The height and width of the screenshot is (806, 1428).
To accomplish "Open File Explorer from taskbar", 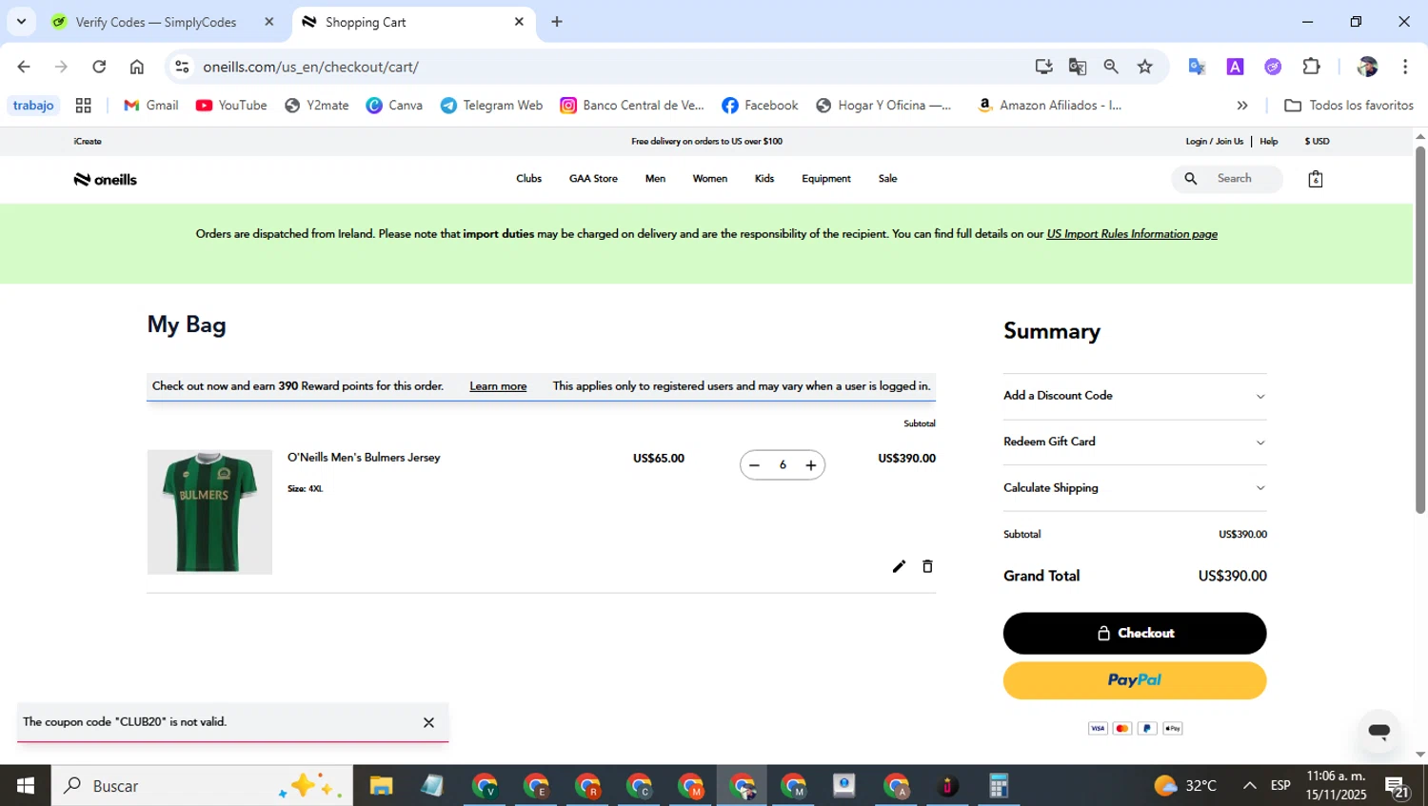I will tap(381, 786).
